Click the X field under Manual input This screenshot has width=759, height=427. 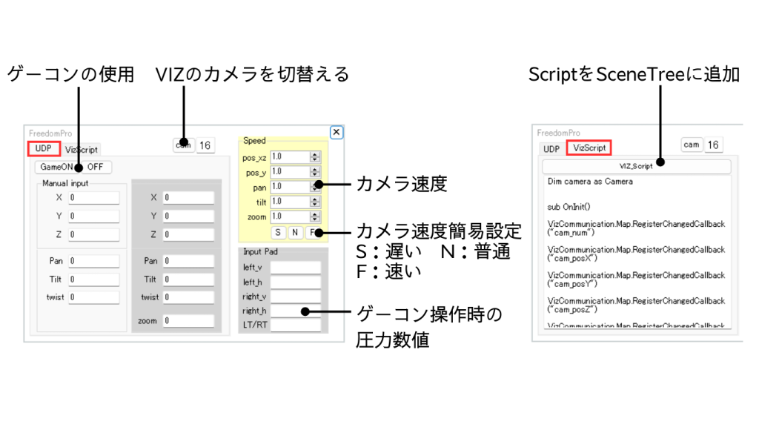pyautogui.click(x=93, y=198)
